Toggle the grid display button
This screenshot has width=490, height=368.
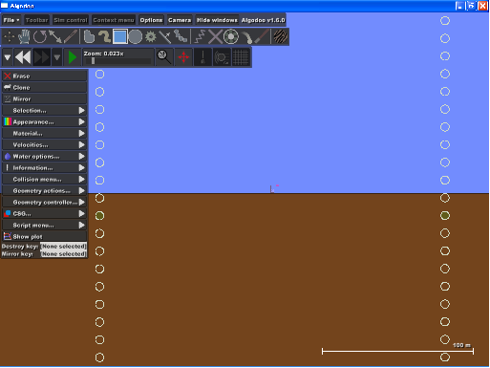coord(241,57)
